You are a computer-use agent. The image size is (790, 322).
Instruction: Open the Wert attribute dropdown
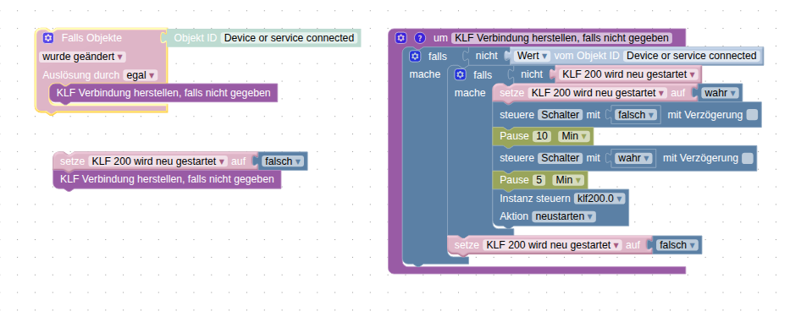532,56
